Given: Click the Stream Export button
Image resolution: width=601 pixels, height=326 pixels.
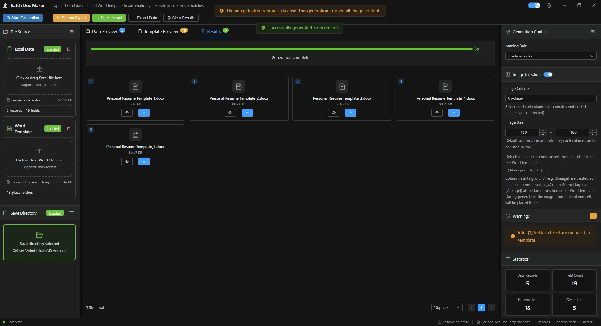Looking at the screenshot, I should point(71,18).
